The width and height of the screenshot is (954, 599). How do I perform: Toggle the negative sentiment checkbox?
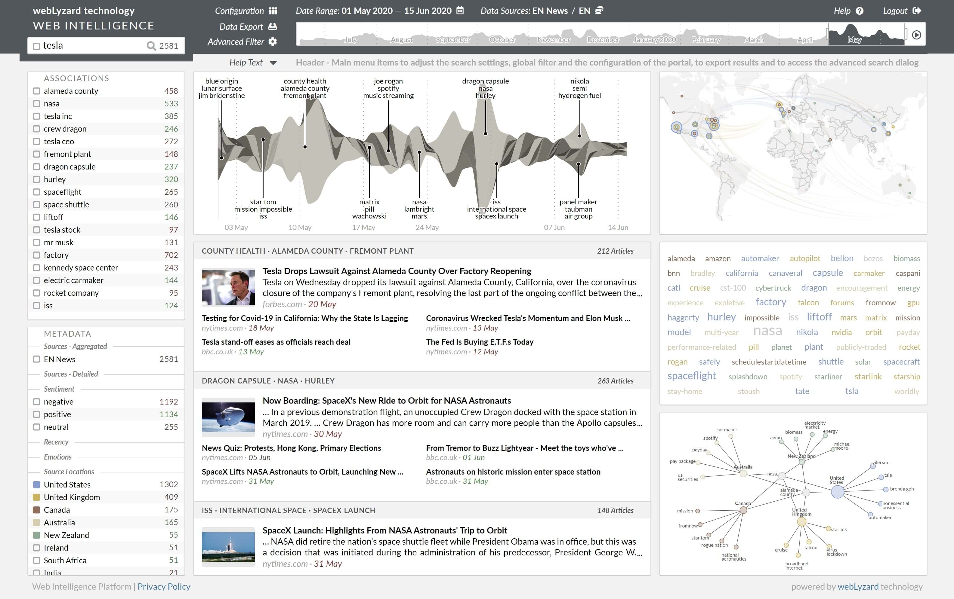coord(36,402)
